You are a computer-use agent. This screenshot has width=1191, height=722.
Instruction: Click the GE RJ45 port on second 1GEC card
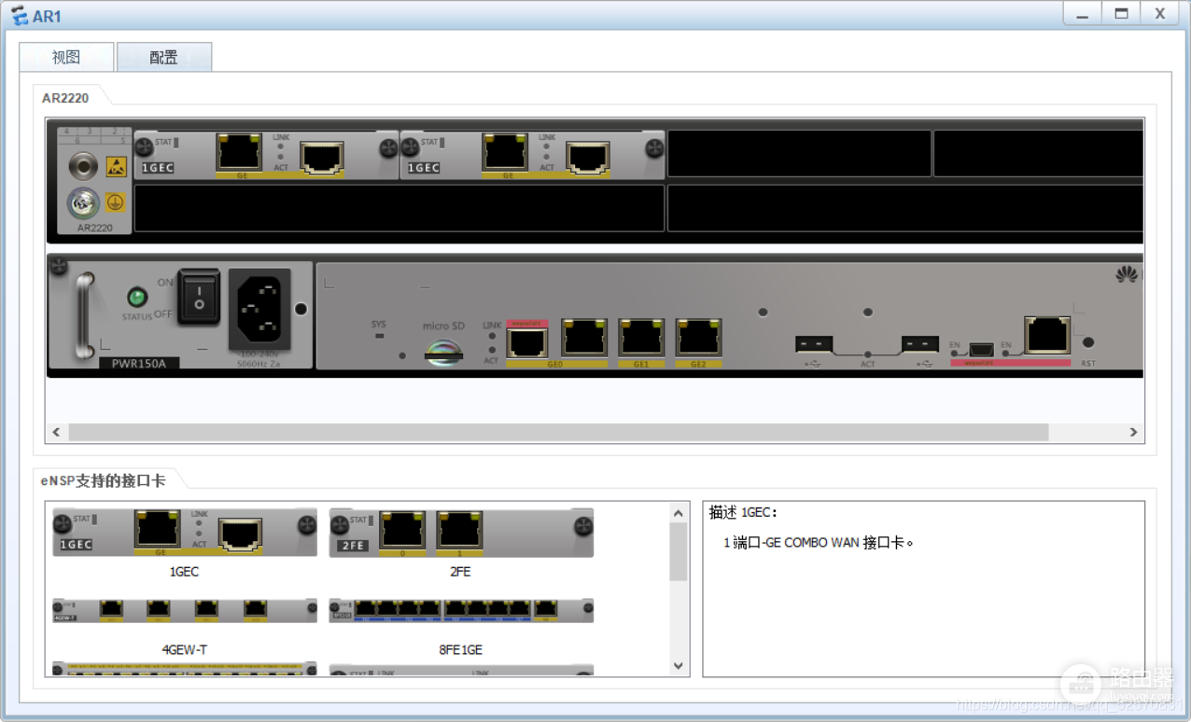tap(505, 152)
